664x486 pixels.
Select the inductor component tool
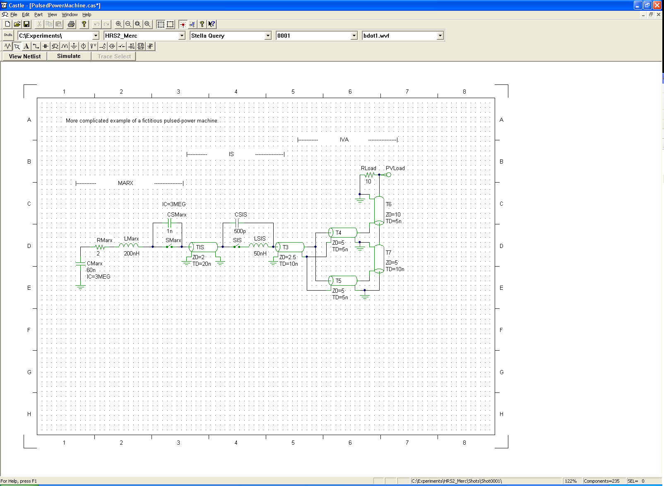[x=65, y=46]
